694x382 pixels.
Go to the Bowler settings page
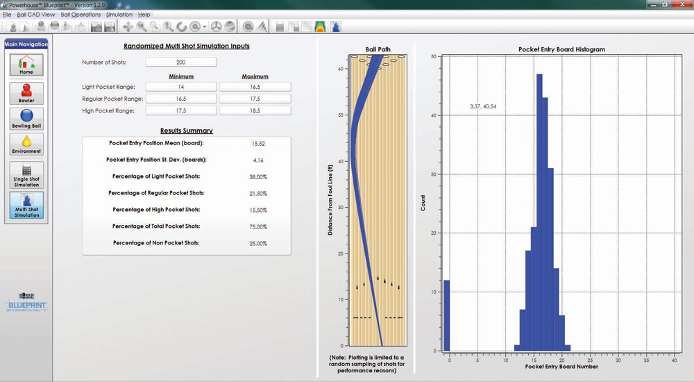coord(26,93)
